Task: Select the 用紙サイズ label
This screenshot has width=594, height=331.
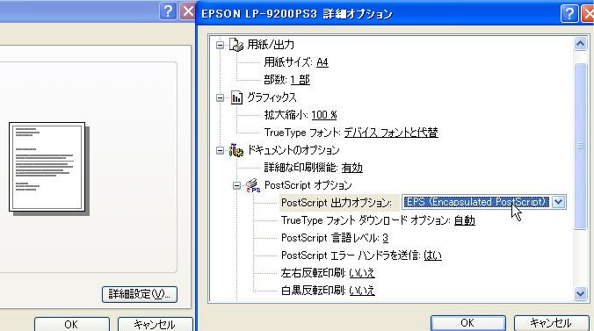Action: pyautogui.click(x=288, y=62)
